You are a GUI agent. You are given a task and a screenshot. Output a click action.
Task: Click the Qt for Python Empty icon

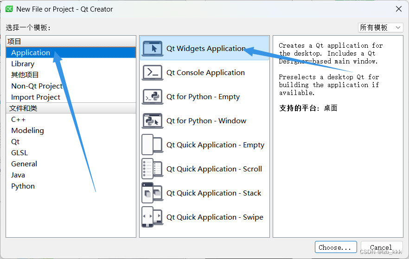pos(152,97)
